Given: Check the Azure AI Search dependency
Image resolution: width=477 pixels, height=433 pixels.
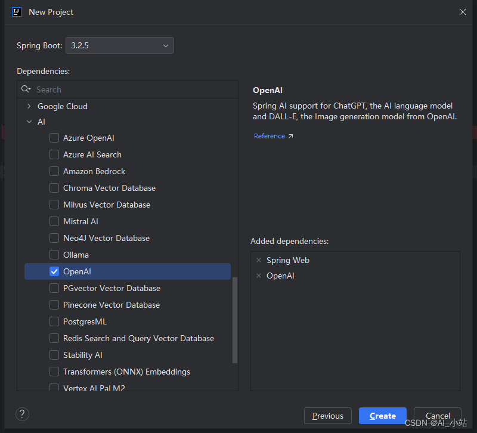Looking at the screenshot, I should (54, 154).
